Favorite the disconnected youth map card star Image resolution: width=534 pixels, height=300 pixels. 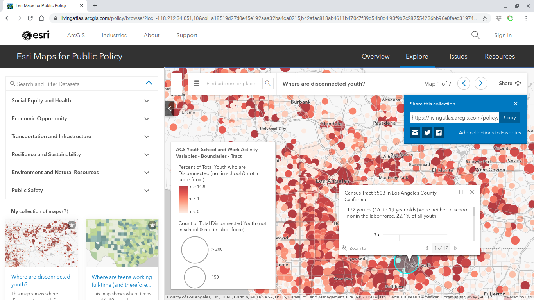(x=72, y=225)
